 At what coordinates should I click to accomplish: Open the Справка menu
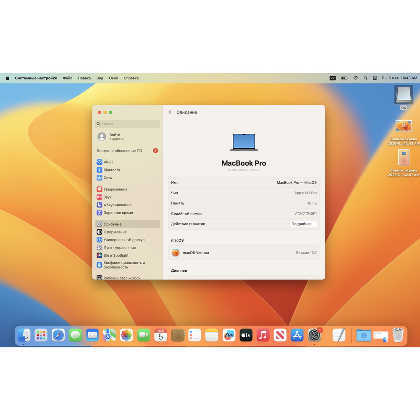[x=131, y=78]
